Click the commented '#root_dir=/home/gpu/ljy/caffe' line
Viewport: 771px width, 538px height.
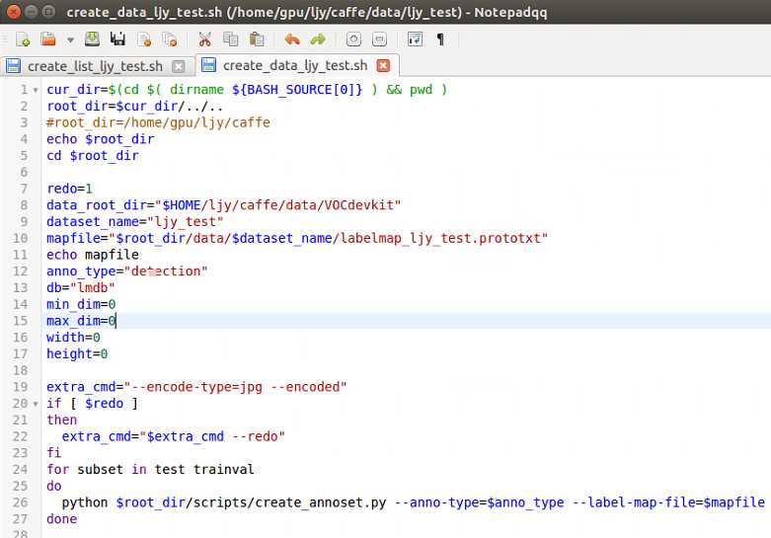[158, 122]
